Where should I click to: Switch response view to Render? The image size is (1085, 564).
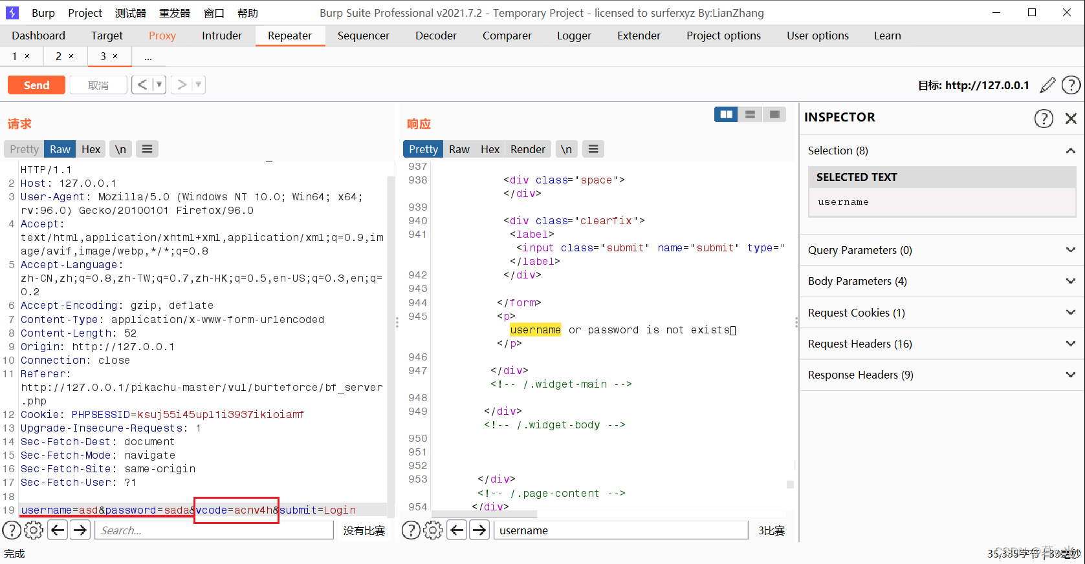pos(528,149)
